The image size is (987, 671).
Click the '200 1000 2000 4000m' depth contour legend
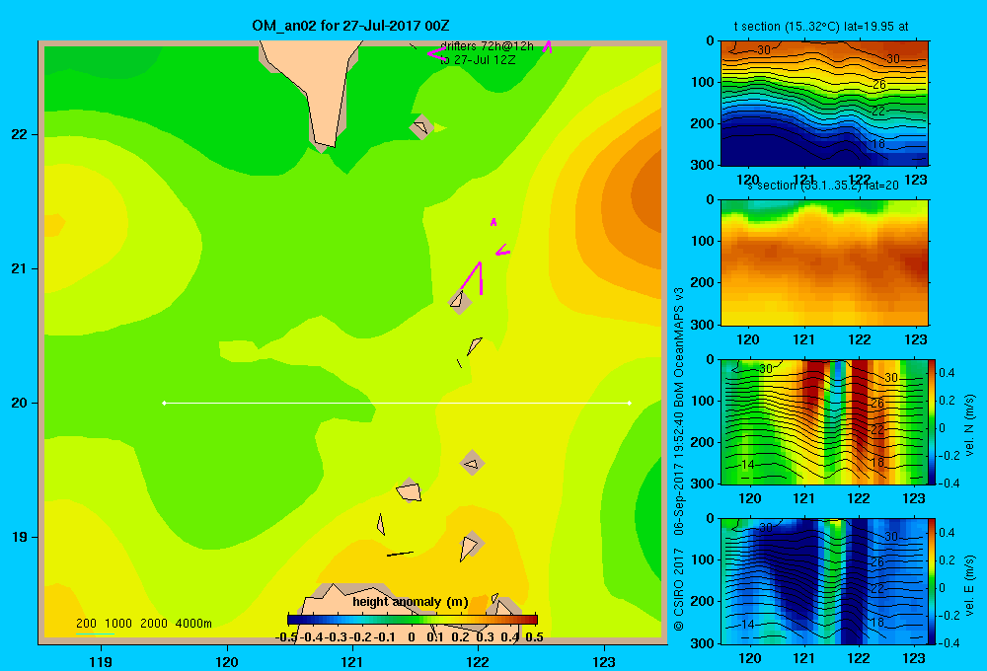point(143,624)
